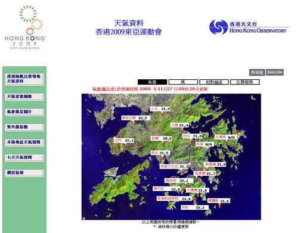The width and height of the screenshot is (298, 233).
Task: Open the 紫外線指數 sidebar button
Action: 24,127
